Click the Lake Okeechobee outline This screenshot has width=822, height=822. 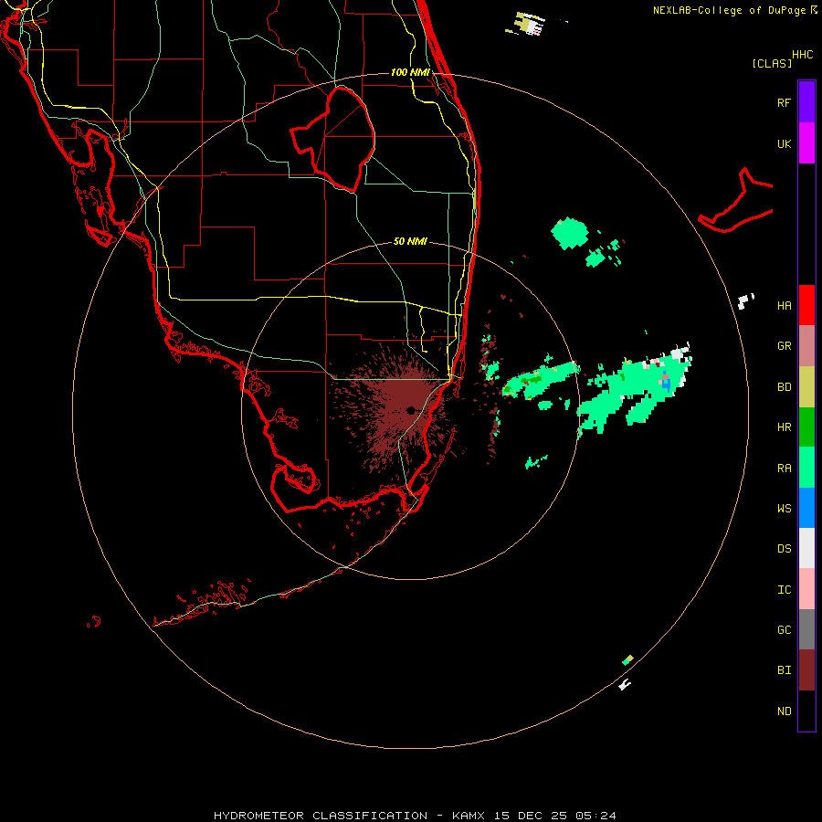pos(333,140)
